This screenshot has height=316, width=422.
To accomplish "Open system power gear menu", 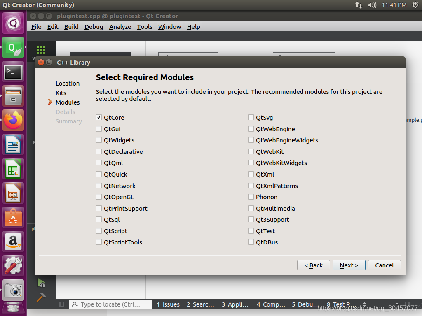I will pyautogui.click(x=415, y=5).
